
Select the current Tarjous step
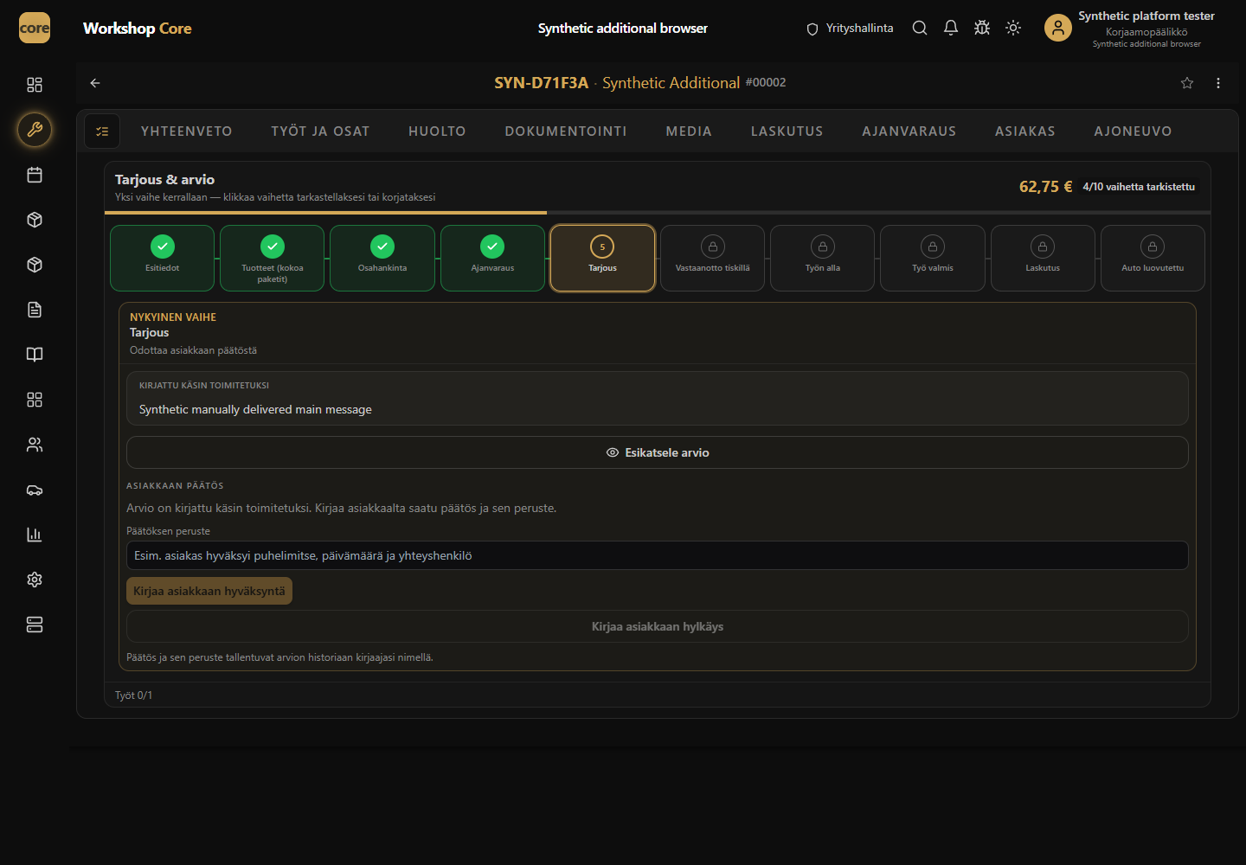(x=602, y=258)
